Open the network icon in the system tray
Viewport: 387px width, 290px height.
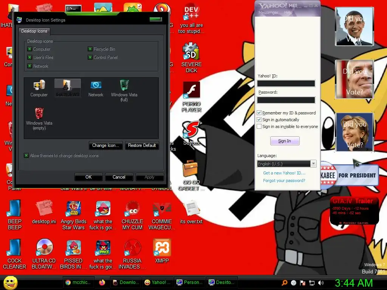(x=312, y=283)
